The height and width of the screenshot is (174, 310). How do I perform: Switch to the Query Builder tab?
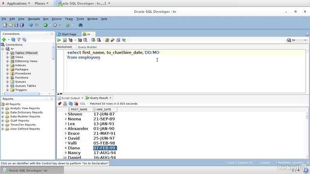(x=87, y=47)
